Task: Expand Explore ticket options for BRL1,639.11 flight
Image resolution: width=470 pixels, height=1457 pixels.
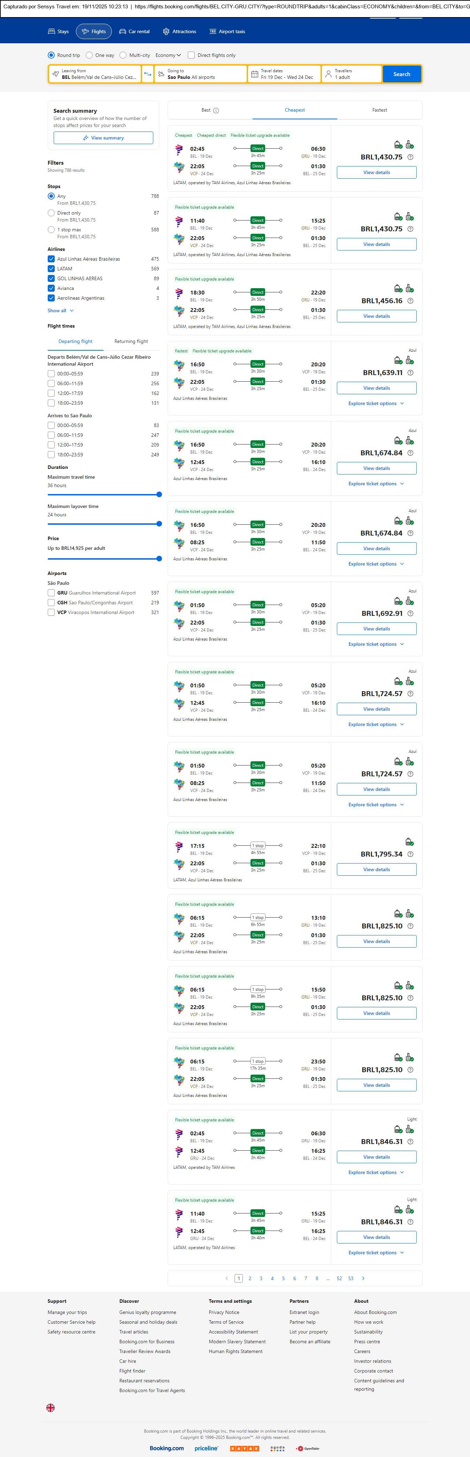Action: tap(376, 403)
